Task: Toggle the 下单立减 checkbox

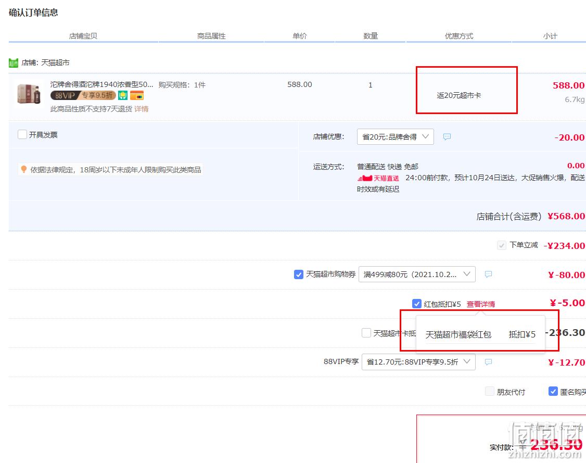Action: pos(502,245)
